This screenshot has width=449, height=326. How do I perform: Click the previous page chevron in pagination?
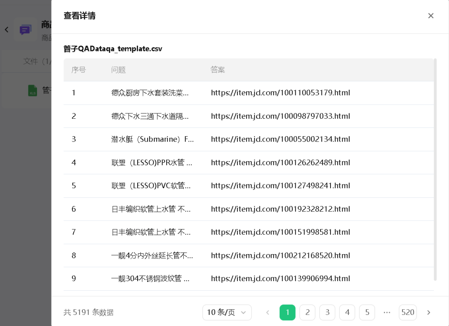tap(268, 312)
